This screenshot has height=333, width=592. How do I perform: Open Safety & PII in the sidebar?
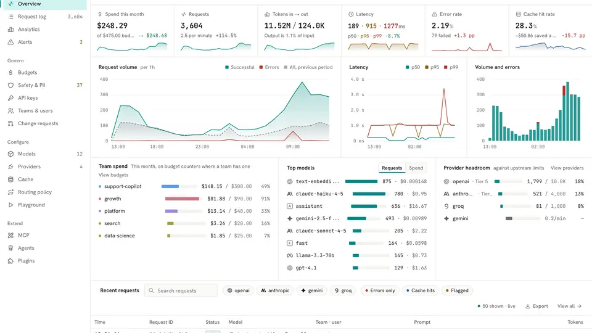click(x=45, y=85)
